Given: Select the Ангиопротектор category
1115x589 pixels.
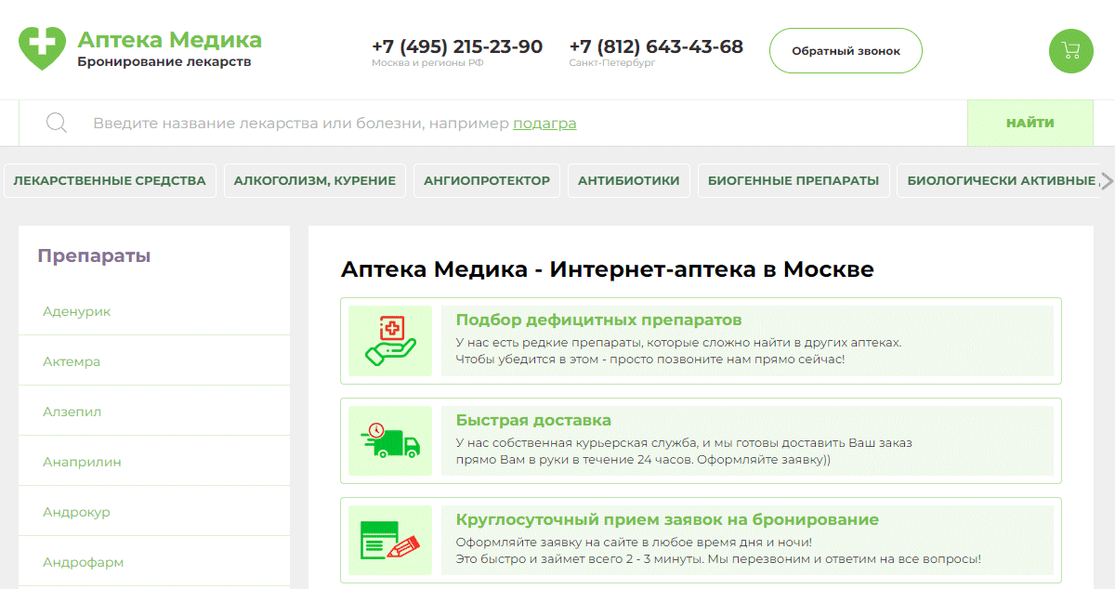Looking at the screenshot, I should tap(487, 181).
